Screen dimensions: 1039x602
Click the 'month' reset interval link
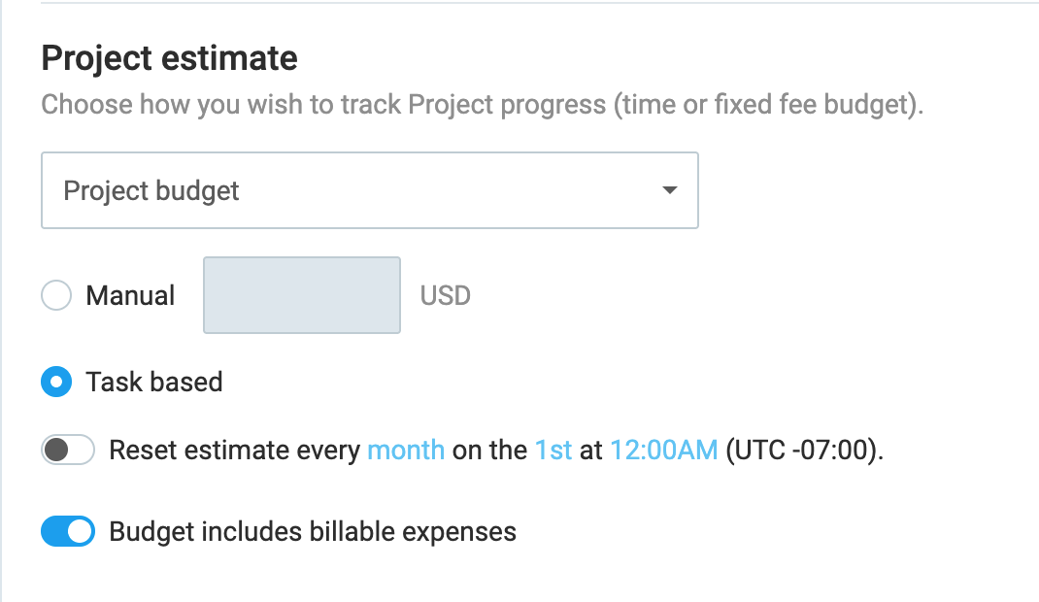pos(406,451)
